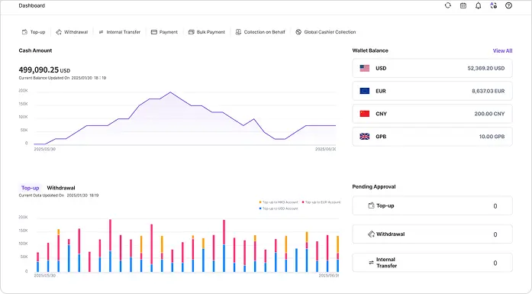Switch to the Top-up chart tab
532x294 pixels.
pyautogui.click(x=31, y=188)
